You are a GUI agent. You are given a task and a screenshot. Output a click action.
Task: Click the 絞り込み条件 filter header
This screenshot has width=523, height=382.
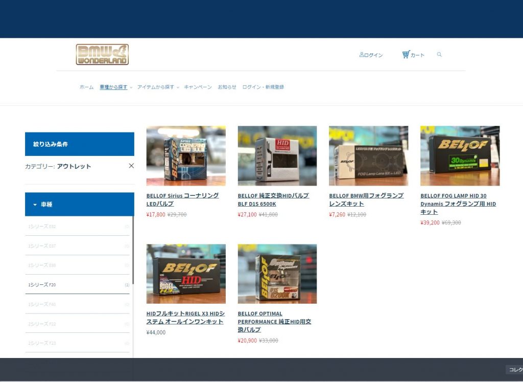(80, 144)
